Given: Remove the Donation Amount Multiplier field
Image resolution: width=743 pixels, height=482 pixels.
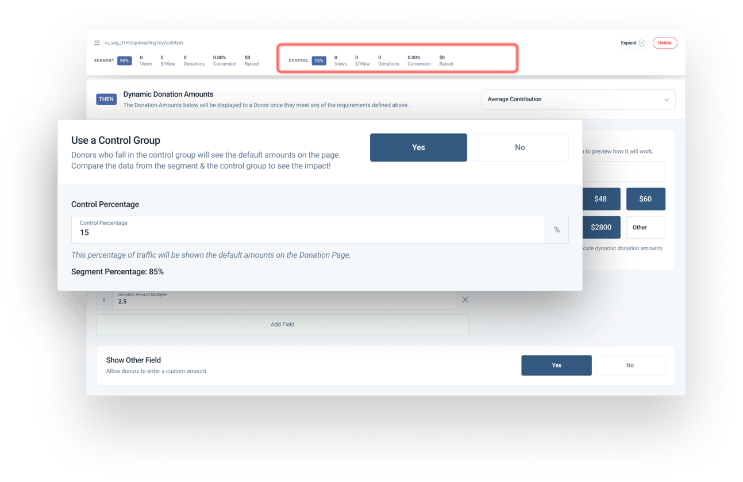Looking at the screenshot, I should point(465,300).
